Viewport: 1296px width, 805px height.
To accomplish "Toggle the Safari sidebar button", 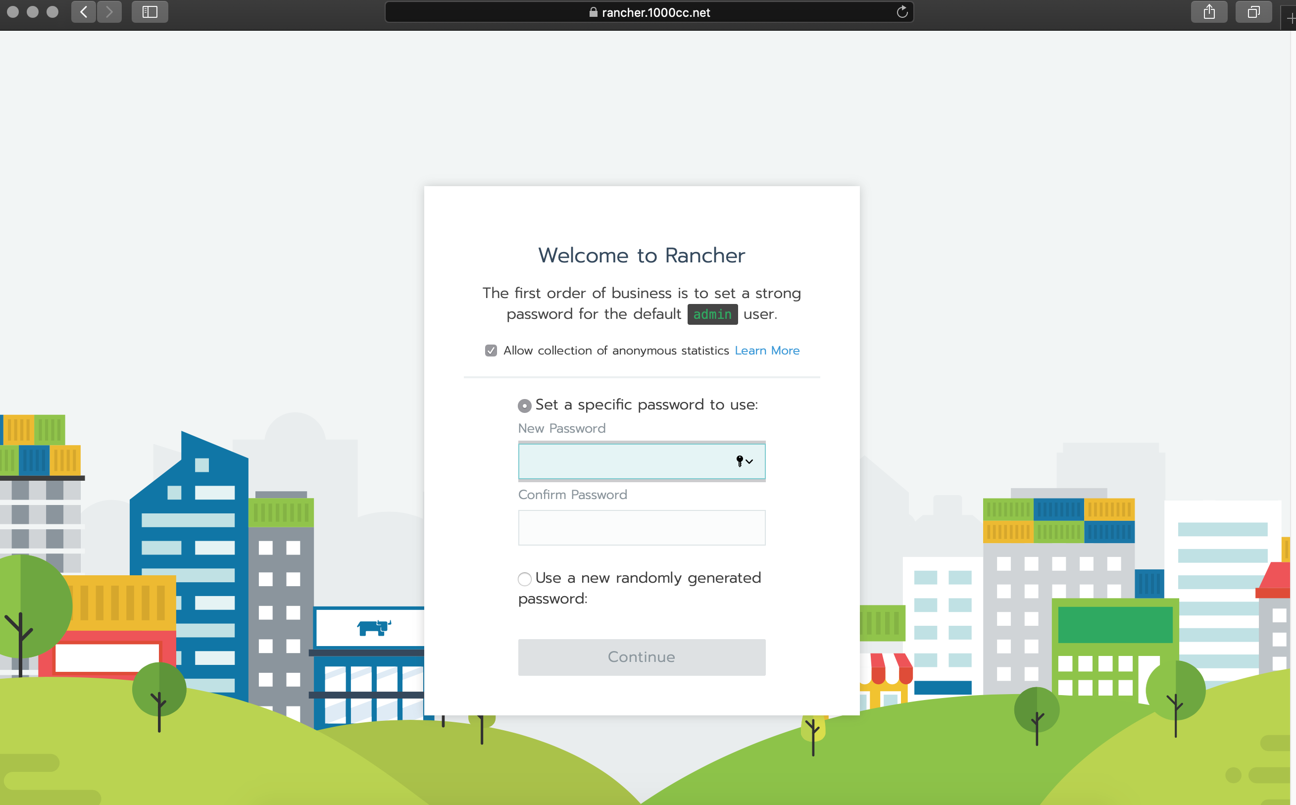I will (150, 12).
